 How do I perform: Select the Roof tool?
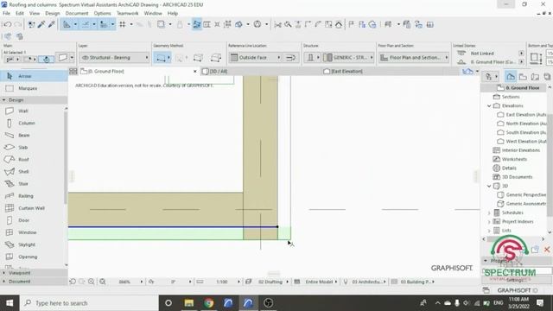32,159
